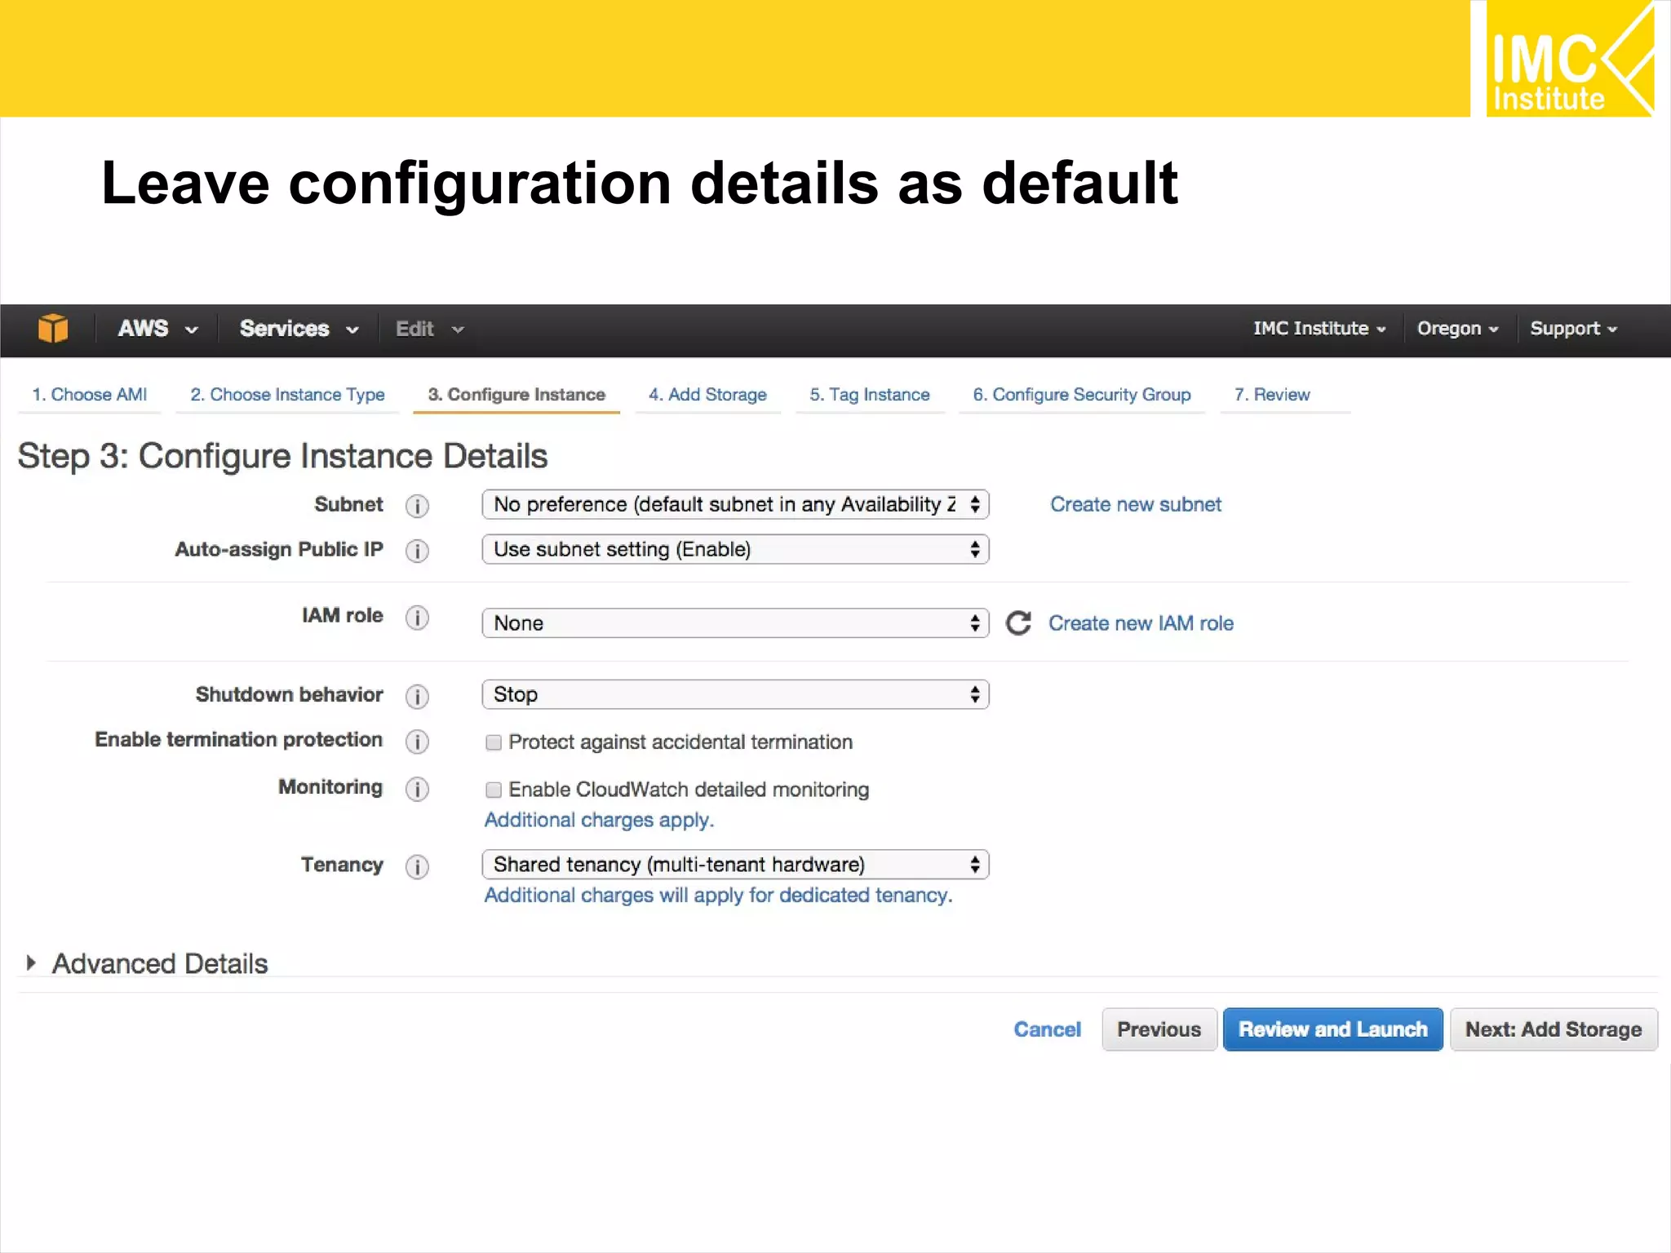Refresh the IAM role list

point(1018,623)
